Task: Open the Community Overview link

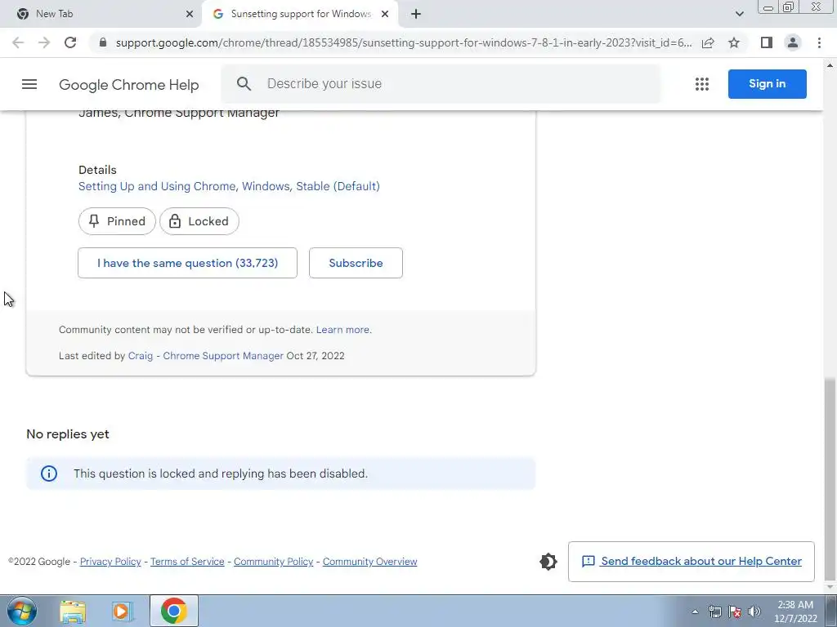Action: click(370, 562)
